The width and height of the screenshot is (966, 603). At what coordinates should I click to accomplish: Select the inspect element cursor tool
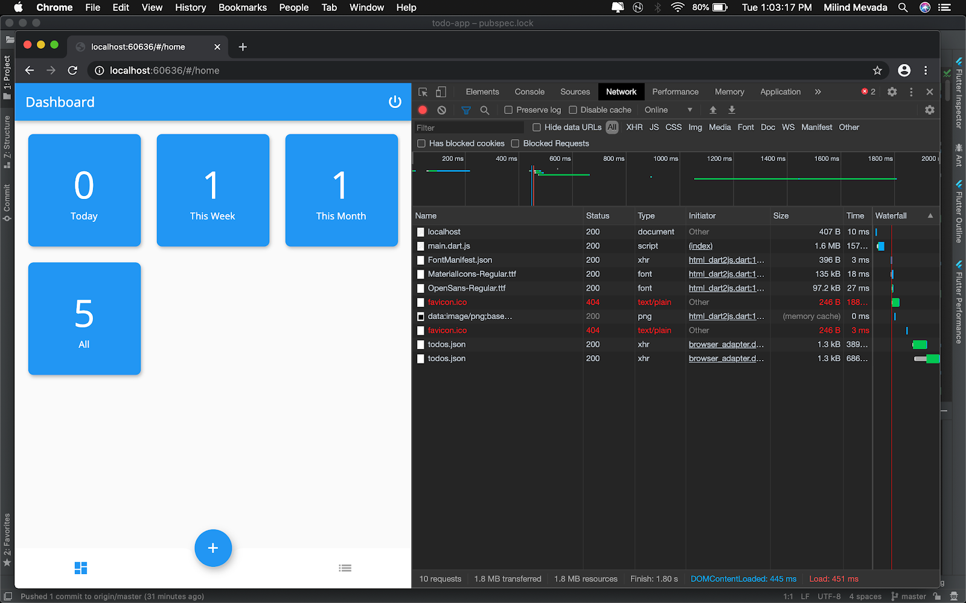[x=422, y=92]
